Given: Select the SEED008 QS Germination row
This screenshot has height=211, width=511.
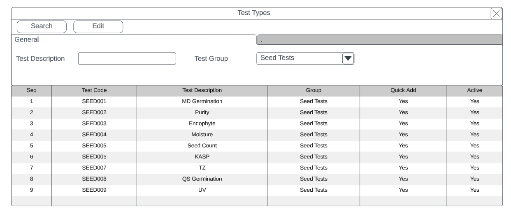Looking at the screenshot, I should tap(202, 179).
